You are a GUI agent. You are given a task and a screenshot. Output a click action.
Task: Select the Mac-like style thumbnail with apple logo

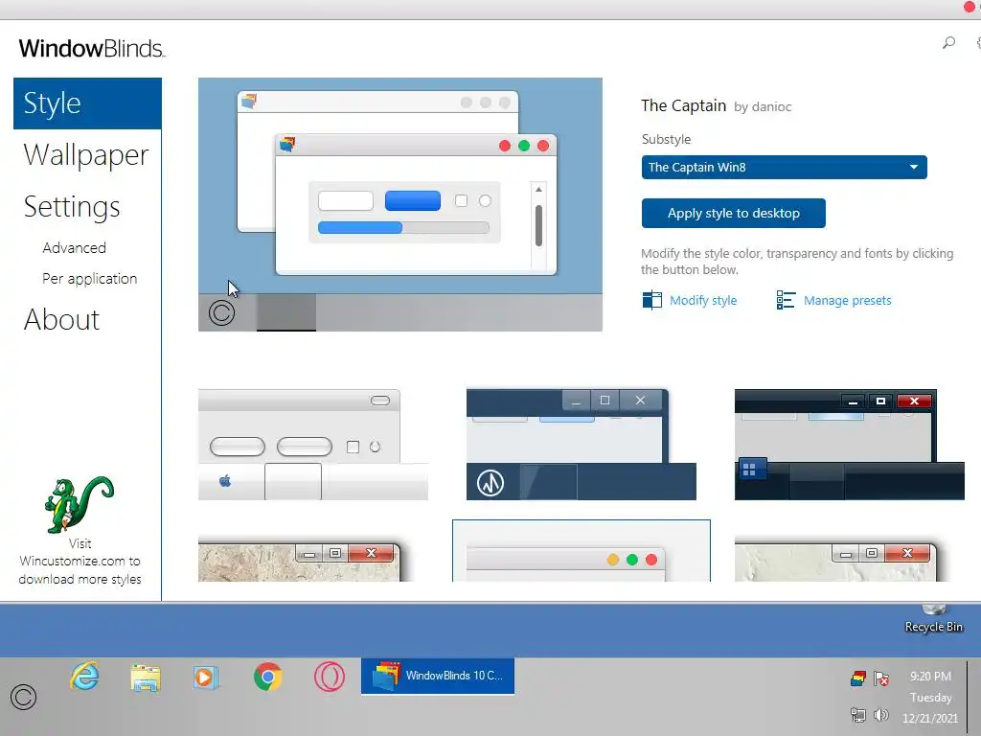313,445
